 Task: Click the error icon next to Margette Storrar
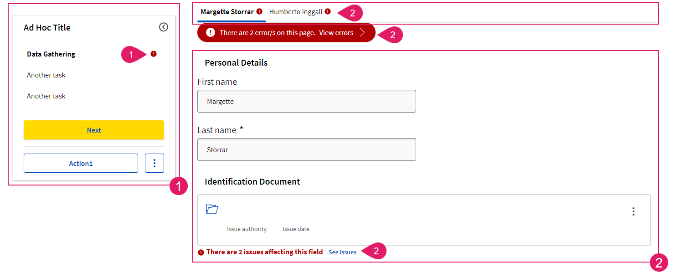259,11
